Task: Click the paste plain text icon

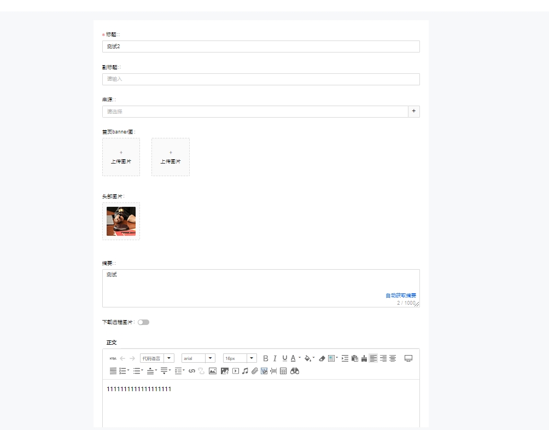Action: 355,358
